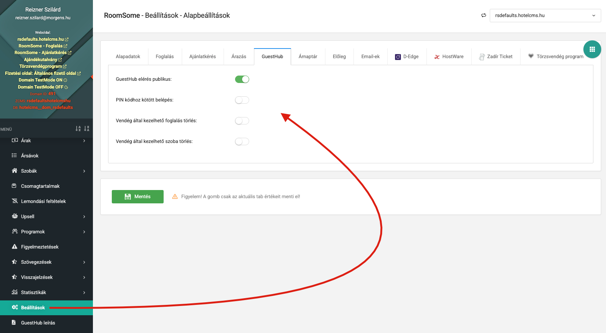Click the green grid apps icon
606x333 pixels.
point(592,49)
